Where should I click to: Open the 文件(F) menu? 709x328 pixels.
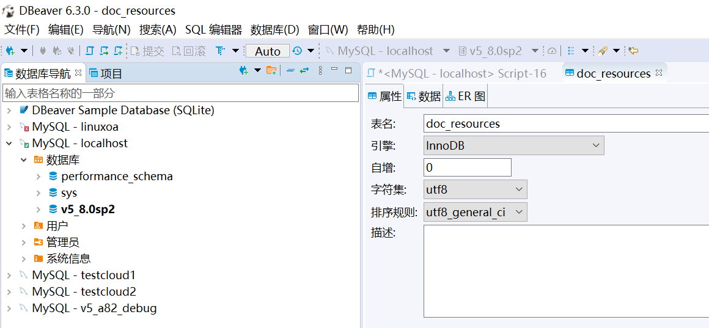(22, 30)
